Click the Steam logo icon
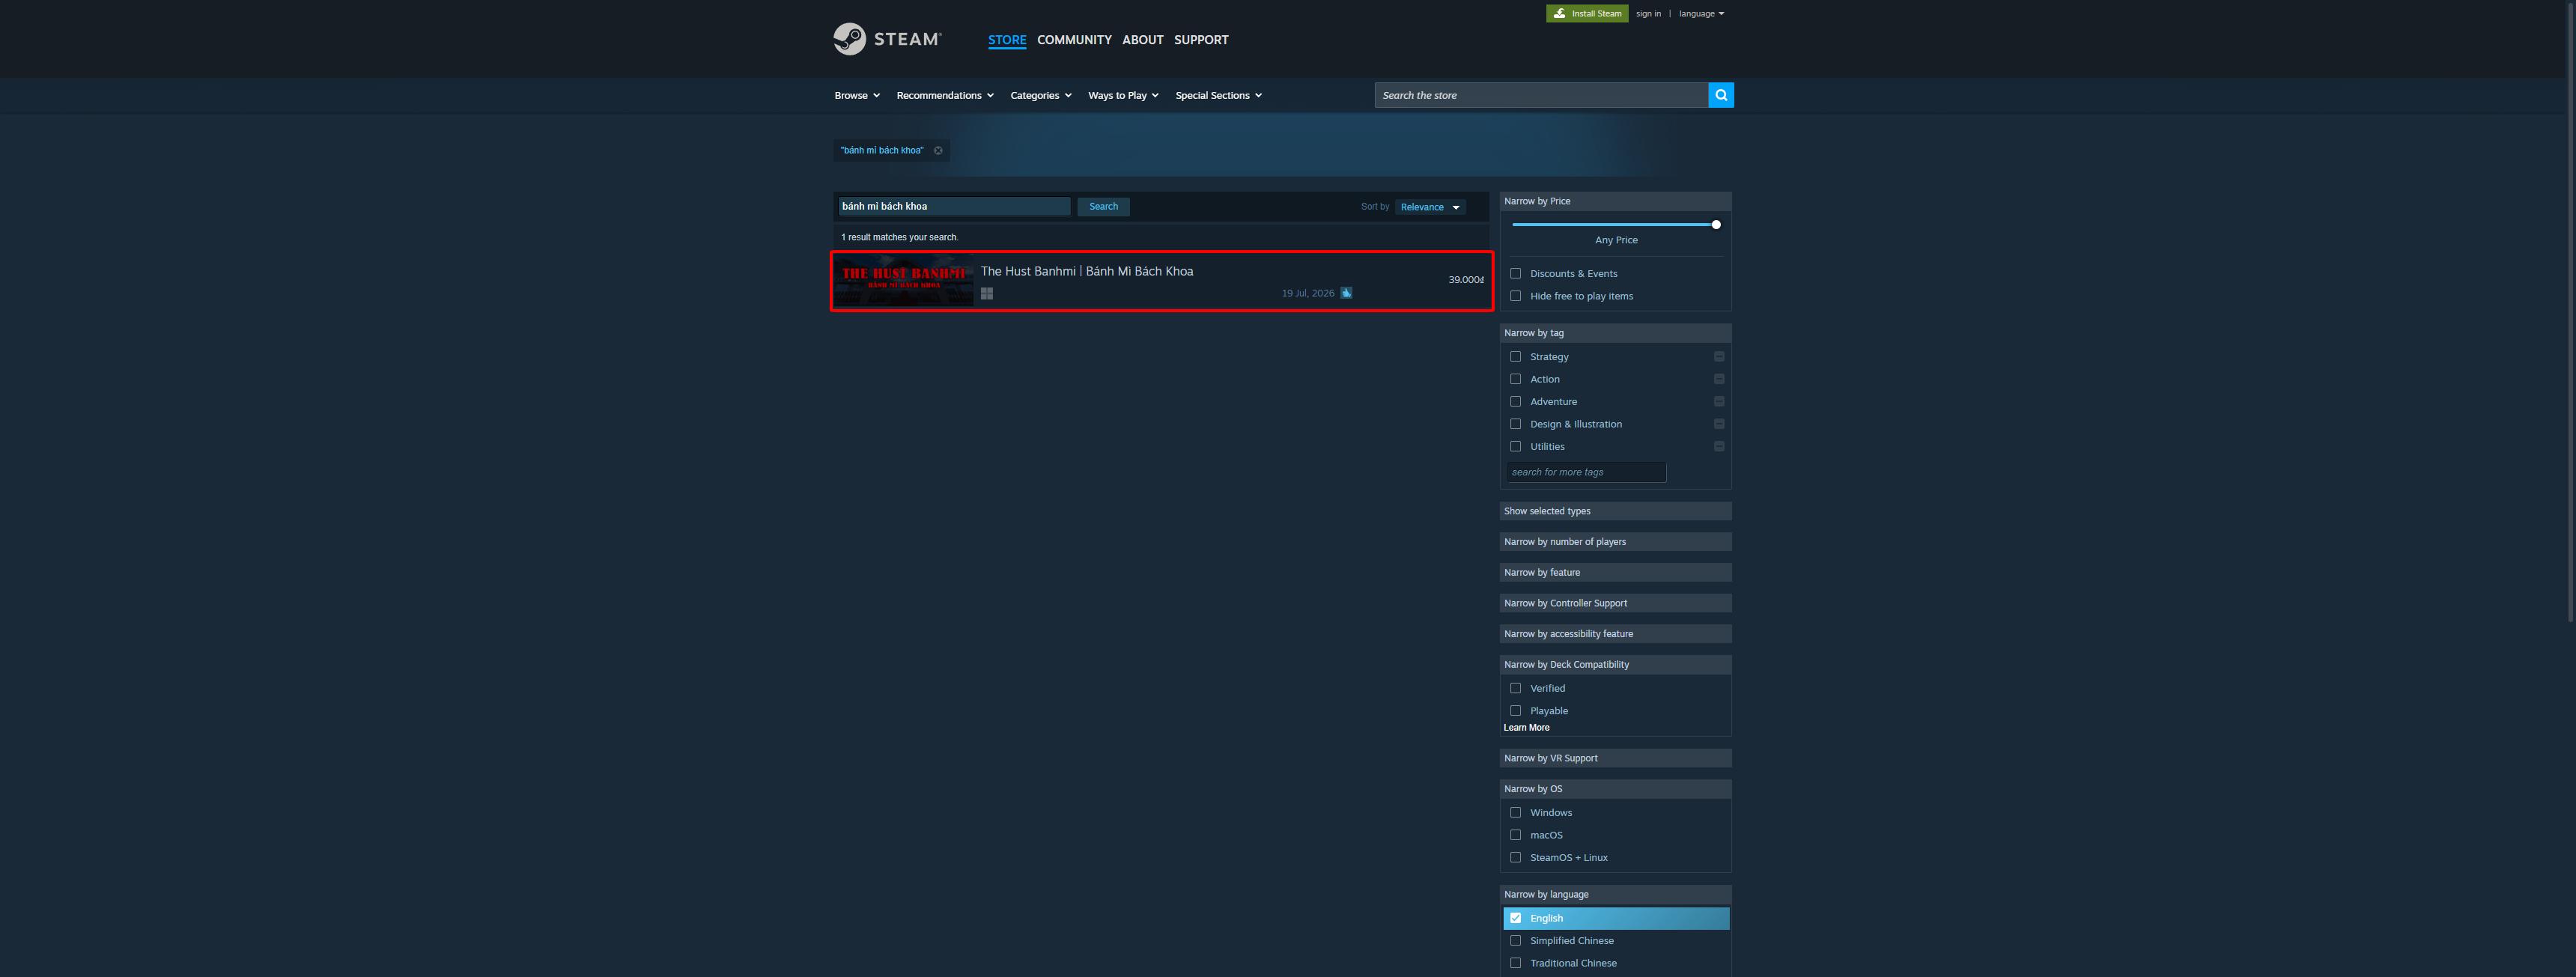Viewport: 2576px width, 977px height. point(849,39)
